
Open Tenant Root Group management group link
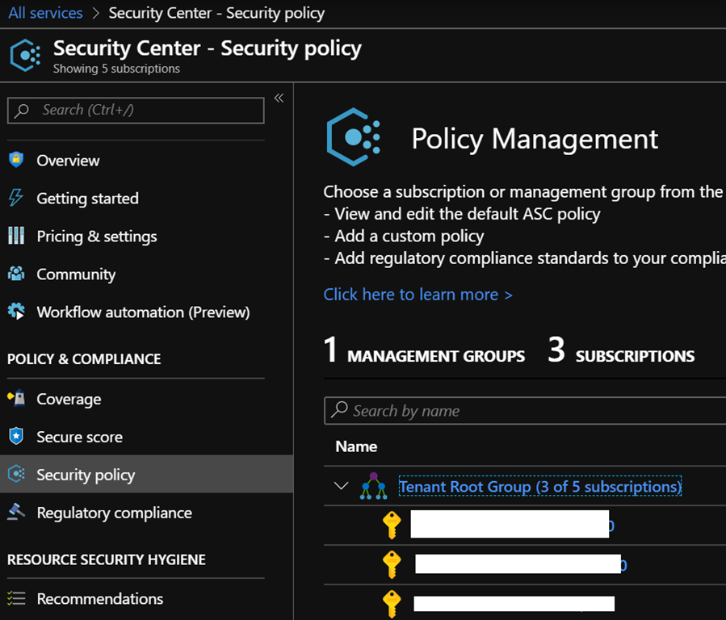click(540, 487)
